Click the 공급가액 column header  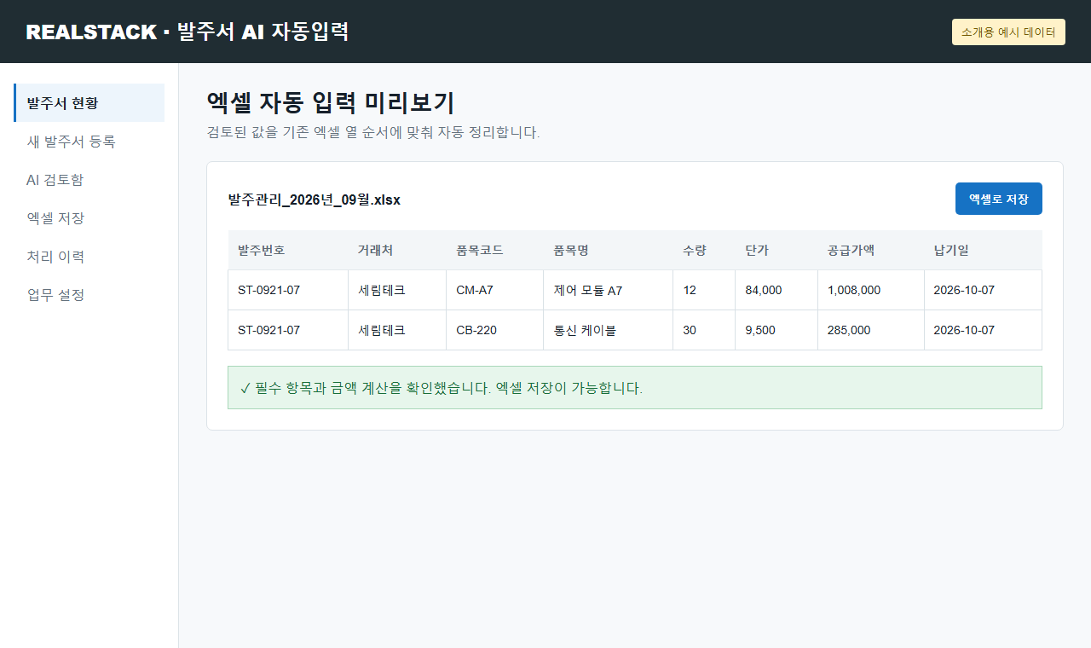click(871, 251)
